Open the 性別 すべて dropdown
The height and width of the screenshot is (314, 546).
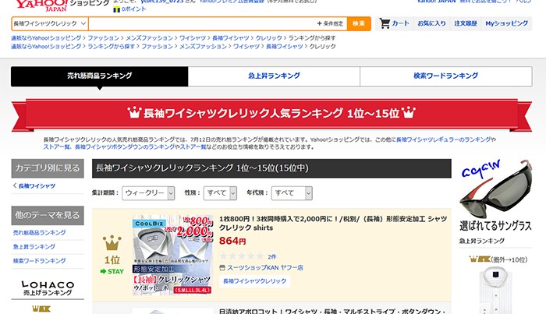(x=220, y=193)
